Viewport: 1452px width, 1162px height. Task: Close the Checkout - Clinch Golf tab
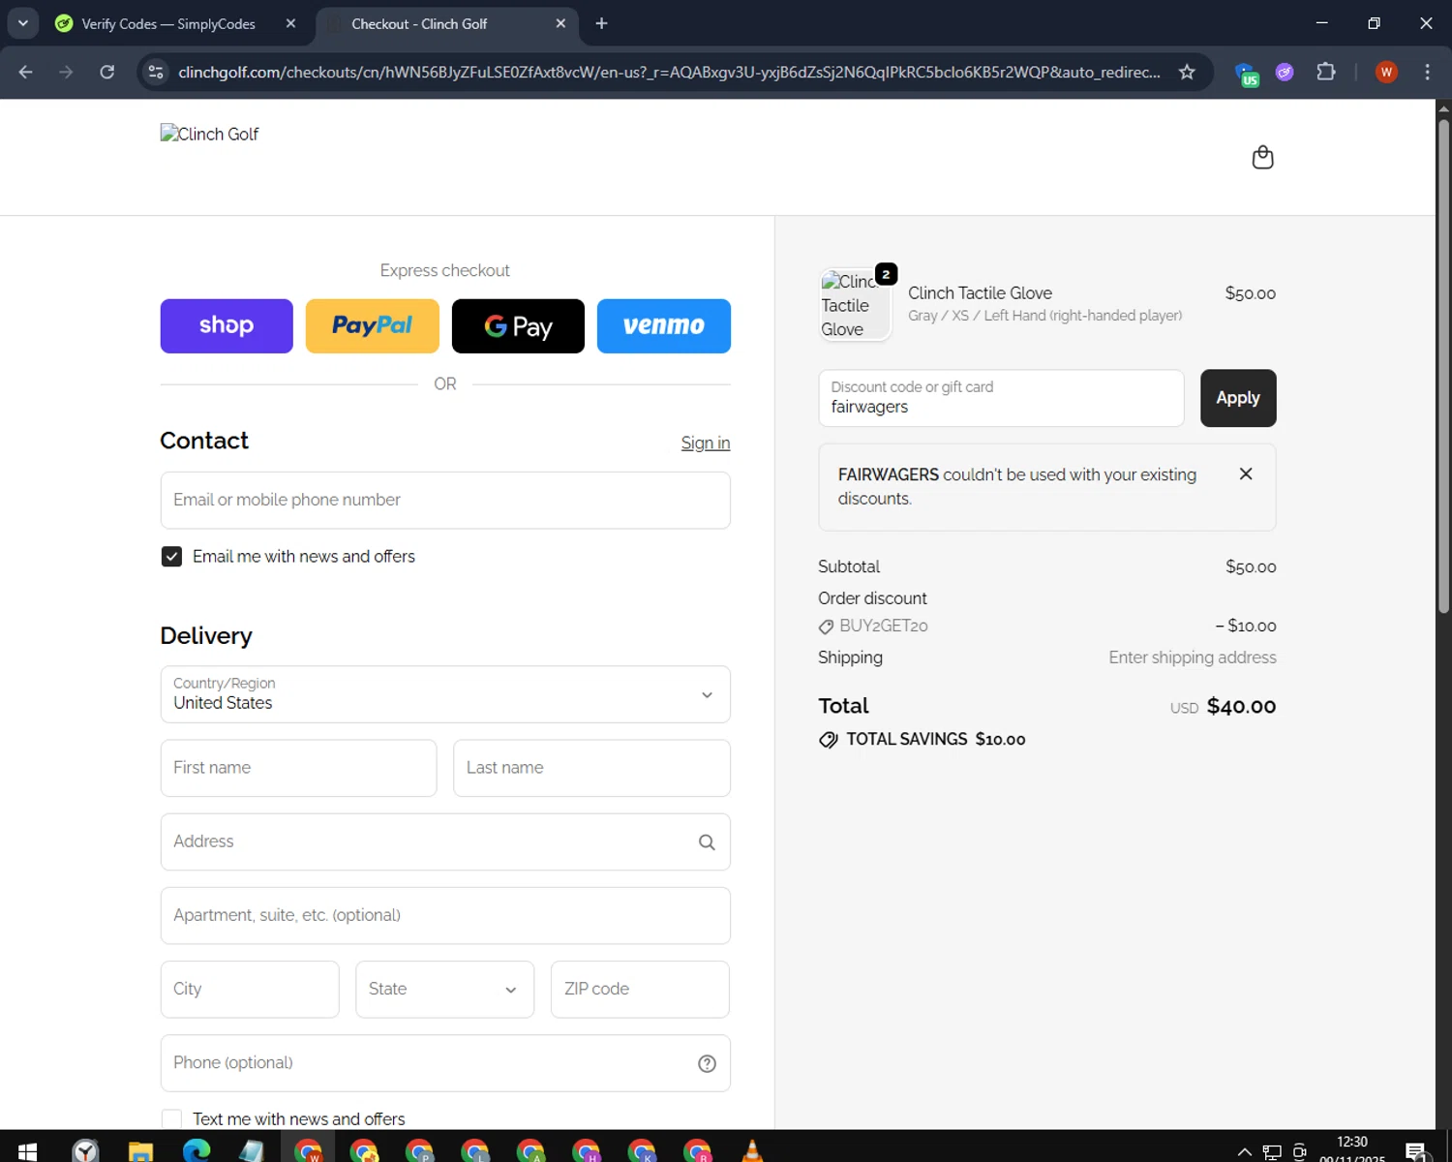click(x=560, y=23)
